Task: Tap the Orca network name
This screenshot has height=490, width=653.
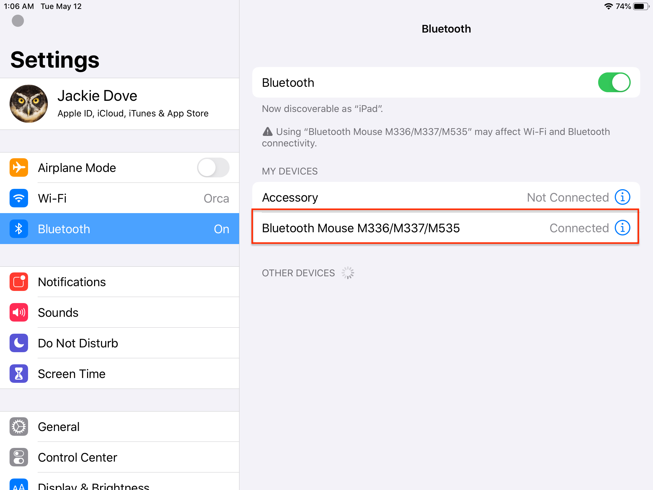Action: (216, 198)
